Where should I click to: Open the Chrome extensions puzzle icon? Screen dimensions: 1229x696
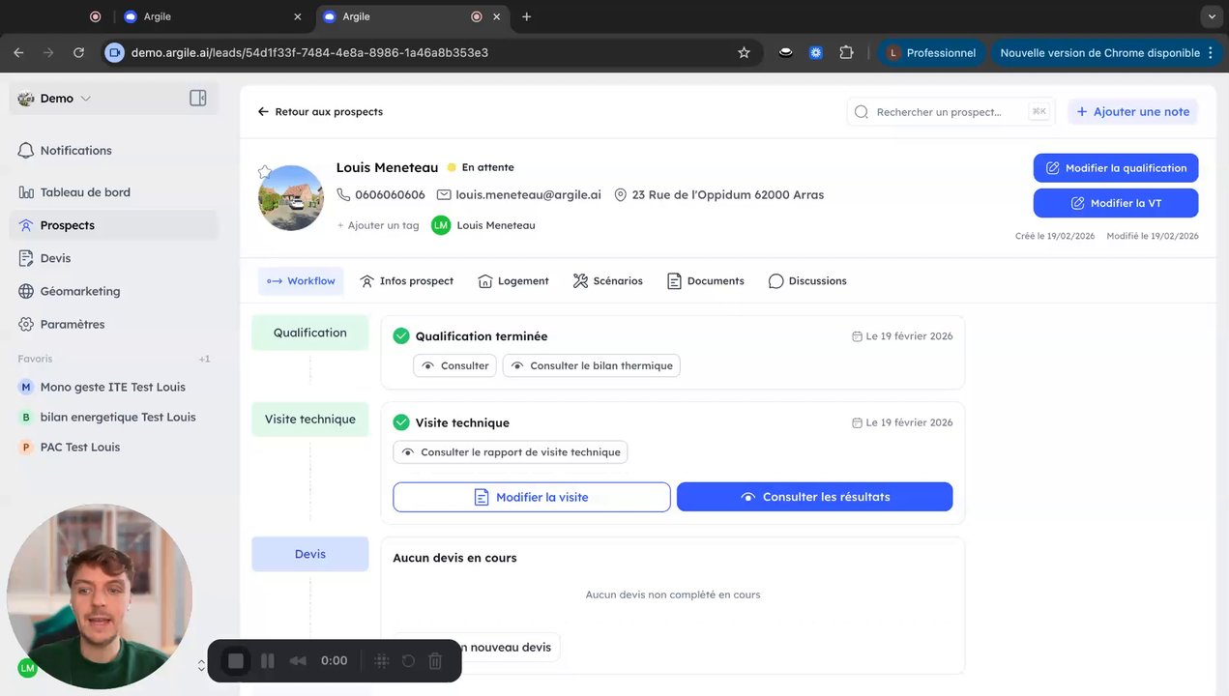pyautogui.click(x=846, y=52)
